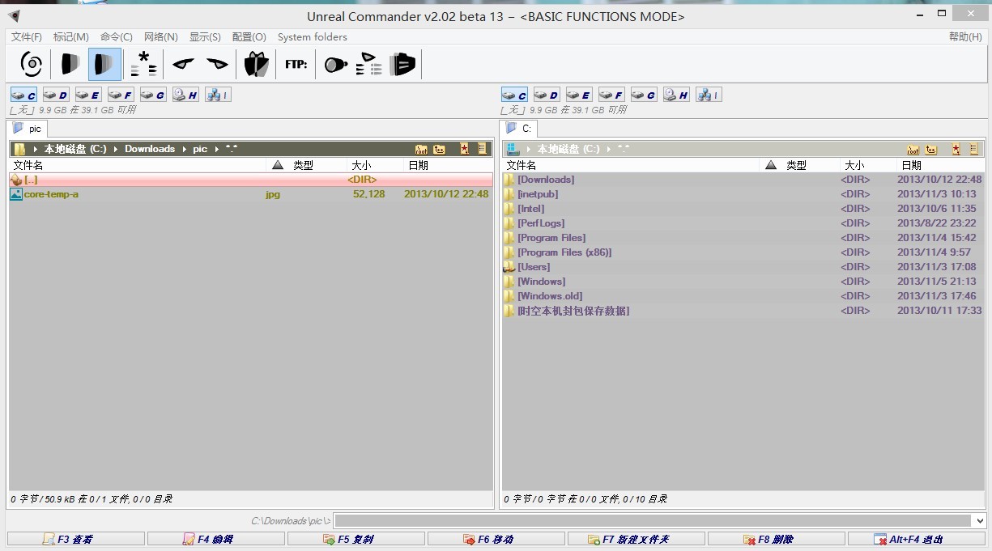The width and height of the screenshot is (992, 551).
Task: Go to root folder in right panel
Action: (913, 149)
